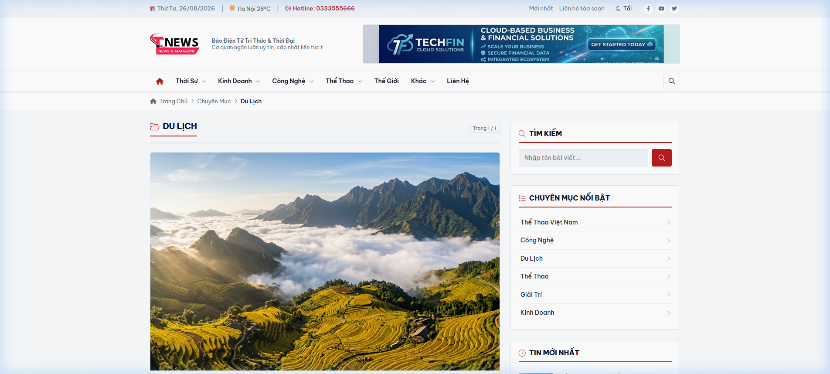830x374 pixels.
Task: Expand the Thể Thao dropdown menu
Action: click(x=344, y=81)
